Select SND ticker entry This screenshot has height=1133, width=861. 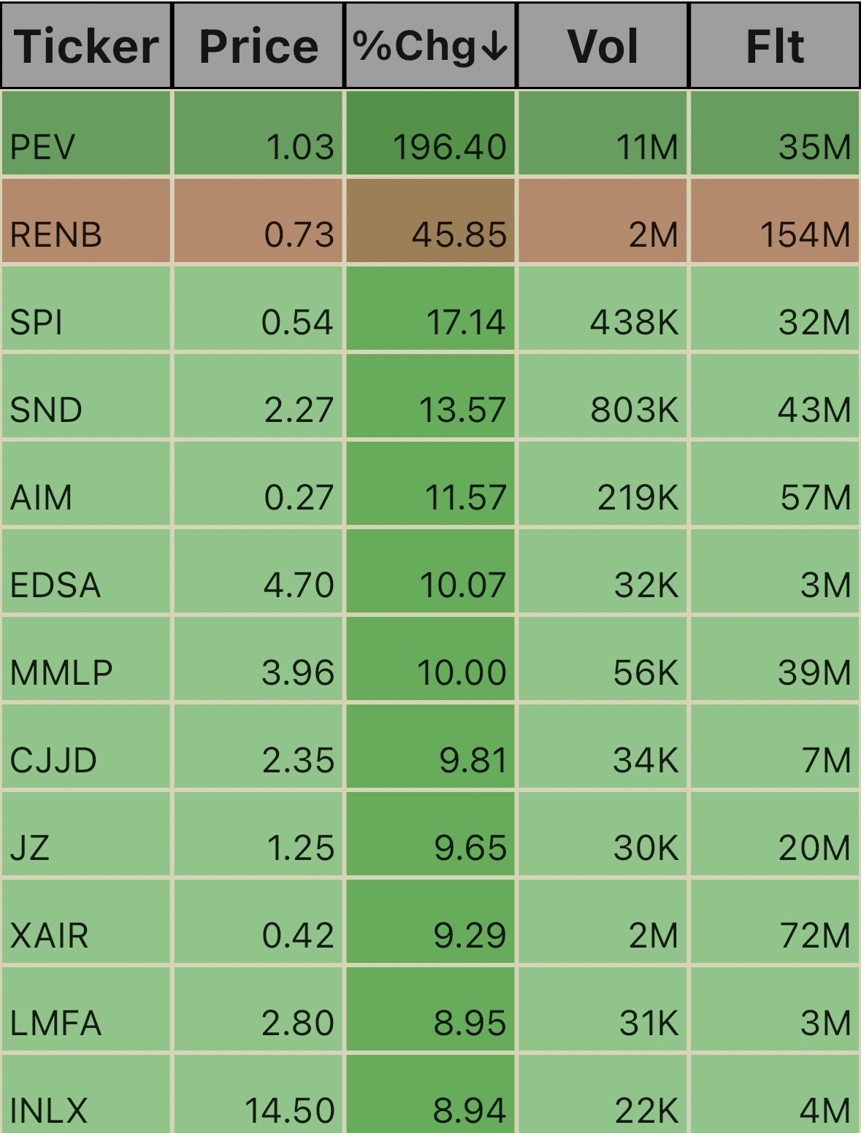pos(46,410)
